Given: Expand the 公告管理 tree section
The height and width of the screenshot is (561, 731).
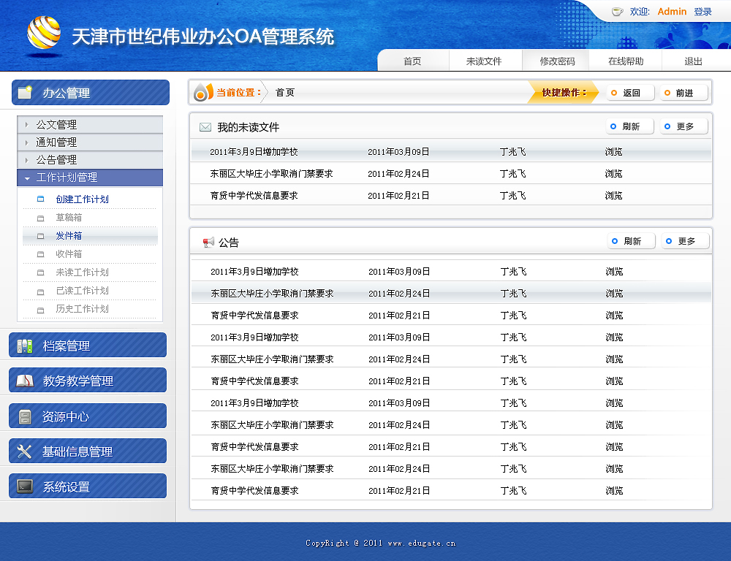Looking at the screenshot, I should [56, 160].
